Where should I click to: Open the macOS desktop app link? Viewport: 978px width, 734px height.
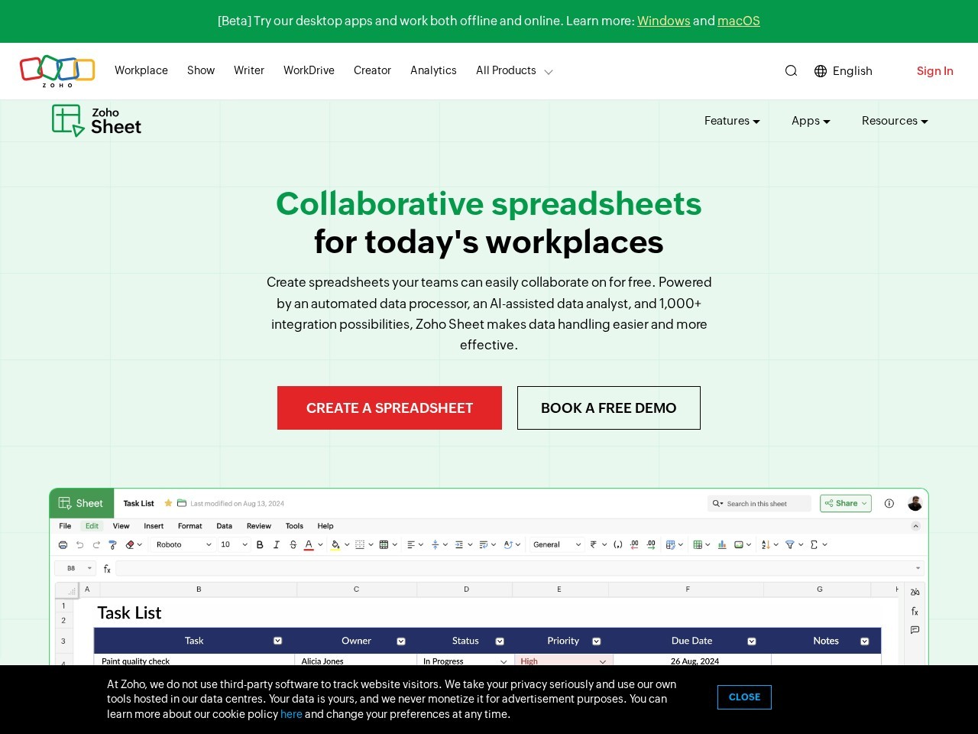[739, 21]
